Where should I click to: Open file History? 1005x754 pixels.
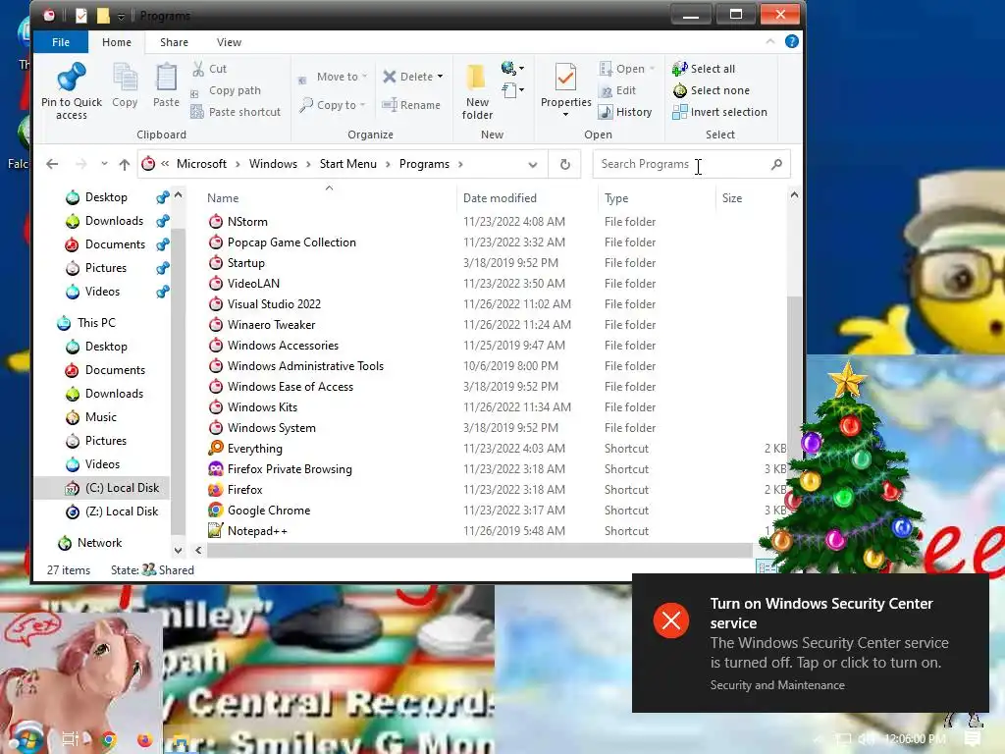tap(625, 112)
